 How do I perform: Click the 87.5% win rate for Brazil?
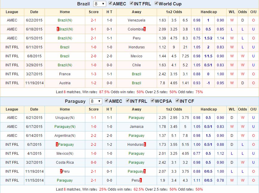(104, 92)
